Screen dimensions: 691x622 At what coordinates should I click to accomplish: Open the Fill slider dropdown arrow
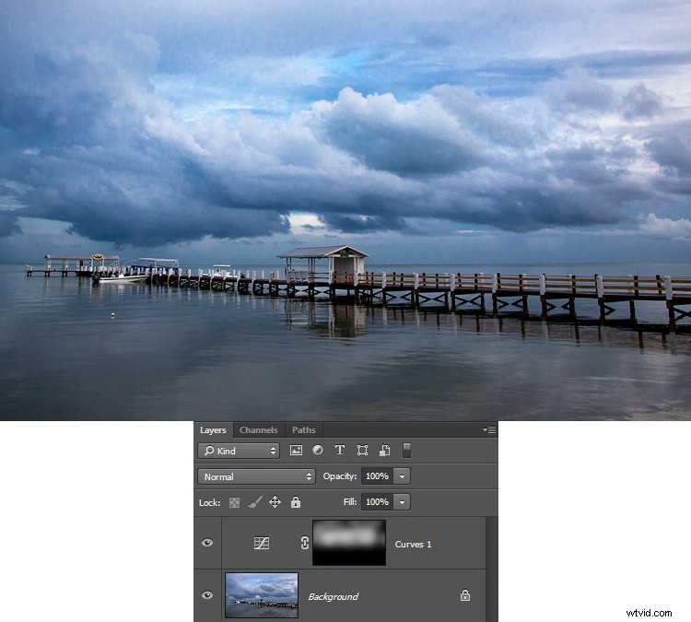[x=402, y=501]
